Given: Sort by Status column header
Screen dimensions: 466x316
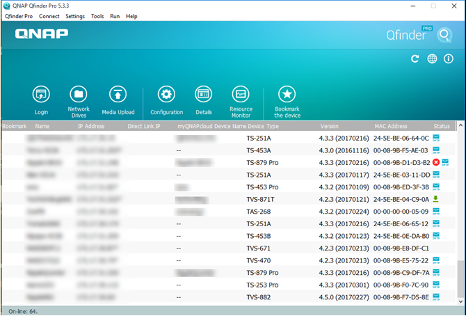Looking at the screenshot, I should [x=442, y=126].
